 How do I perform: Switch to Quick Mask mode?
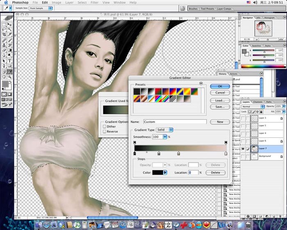[9, 94]
